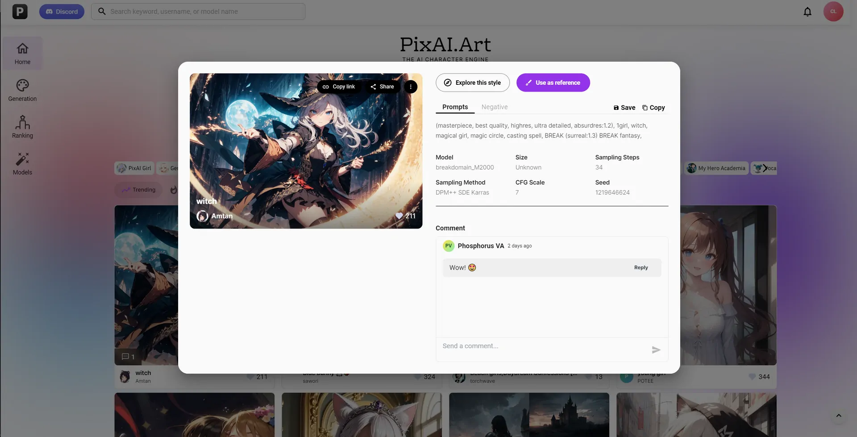This screenshot has width=857, height=437.
Task: Click Explore this style button
Action: [473, 83]
